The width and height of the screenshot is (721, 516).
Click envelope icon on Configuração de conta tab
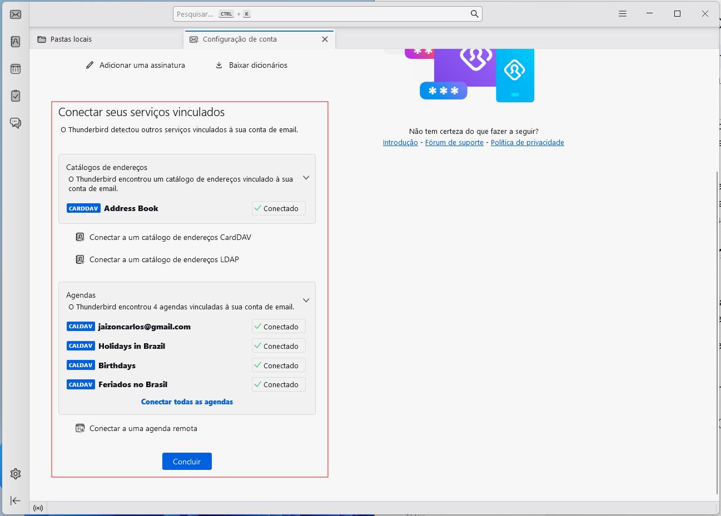[x=193, y=39]
